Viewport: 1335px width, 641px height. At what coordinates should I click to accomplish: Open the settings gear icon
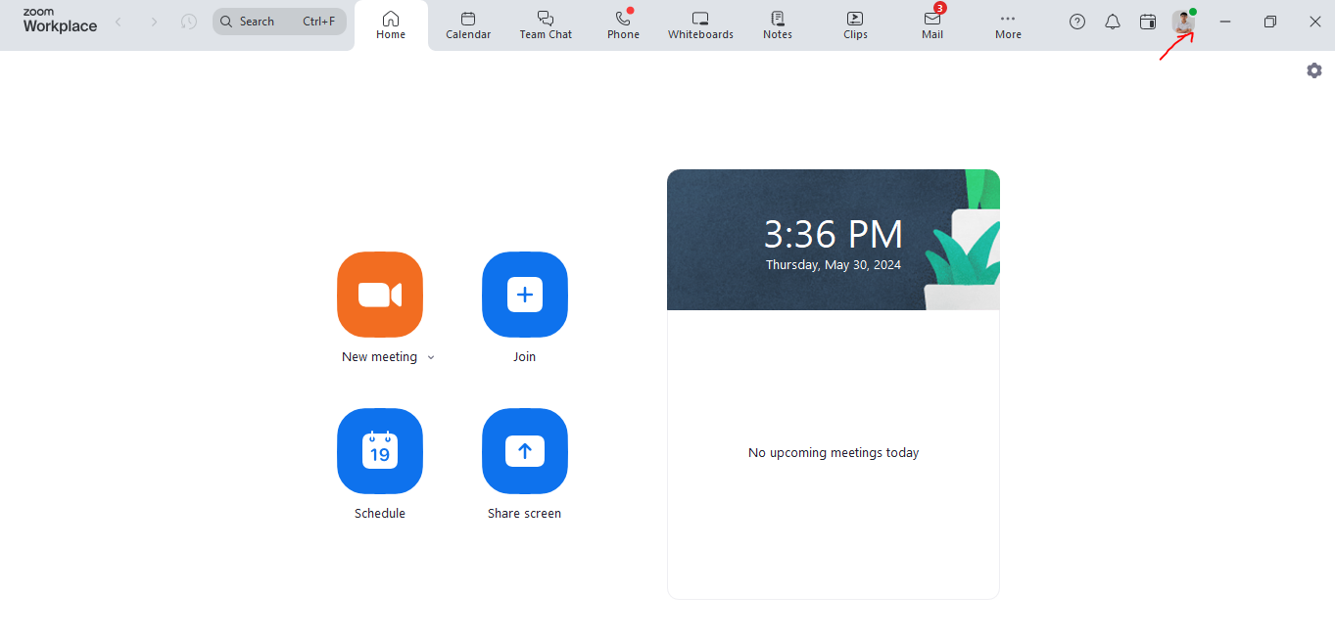pyautogui.click(x=1314, y=70)
